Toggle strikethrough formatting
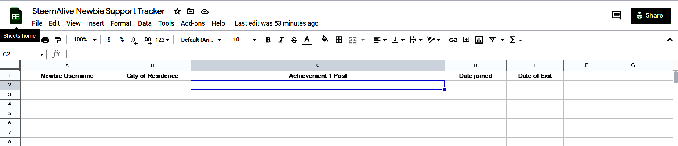The width and height of the screenshot is (678, 146). pyautogui.click(x=294, y=40)
